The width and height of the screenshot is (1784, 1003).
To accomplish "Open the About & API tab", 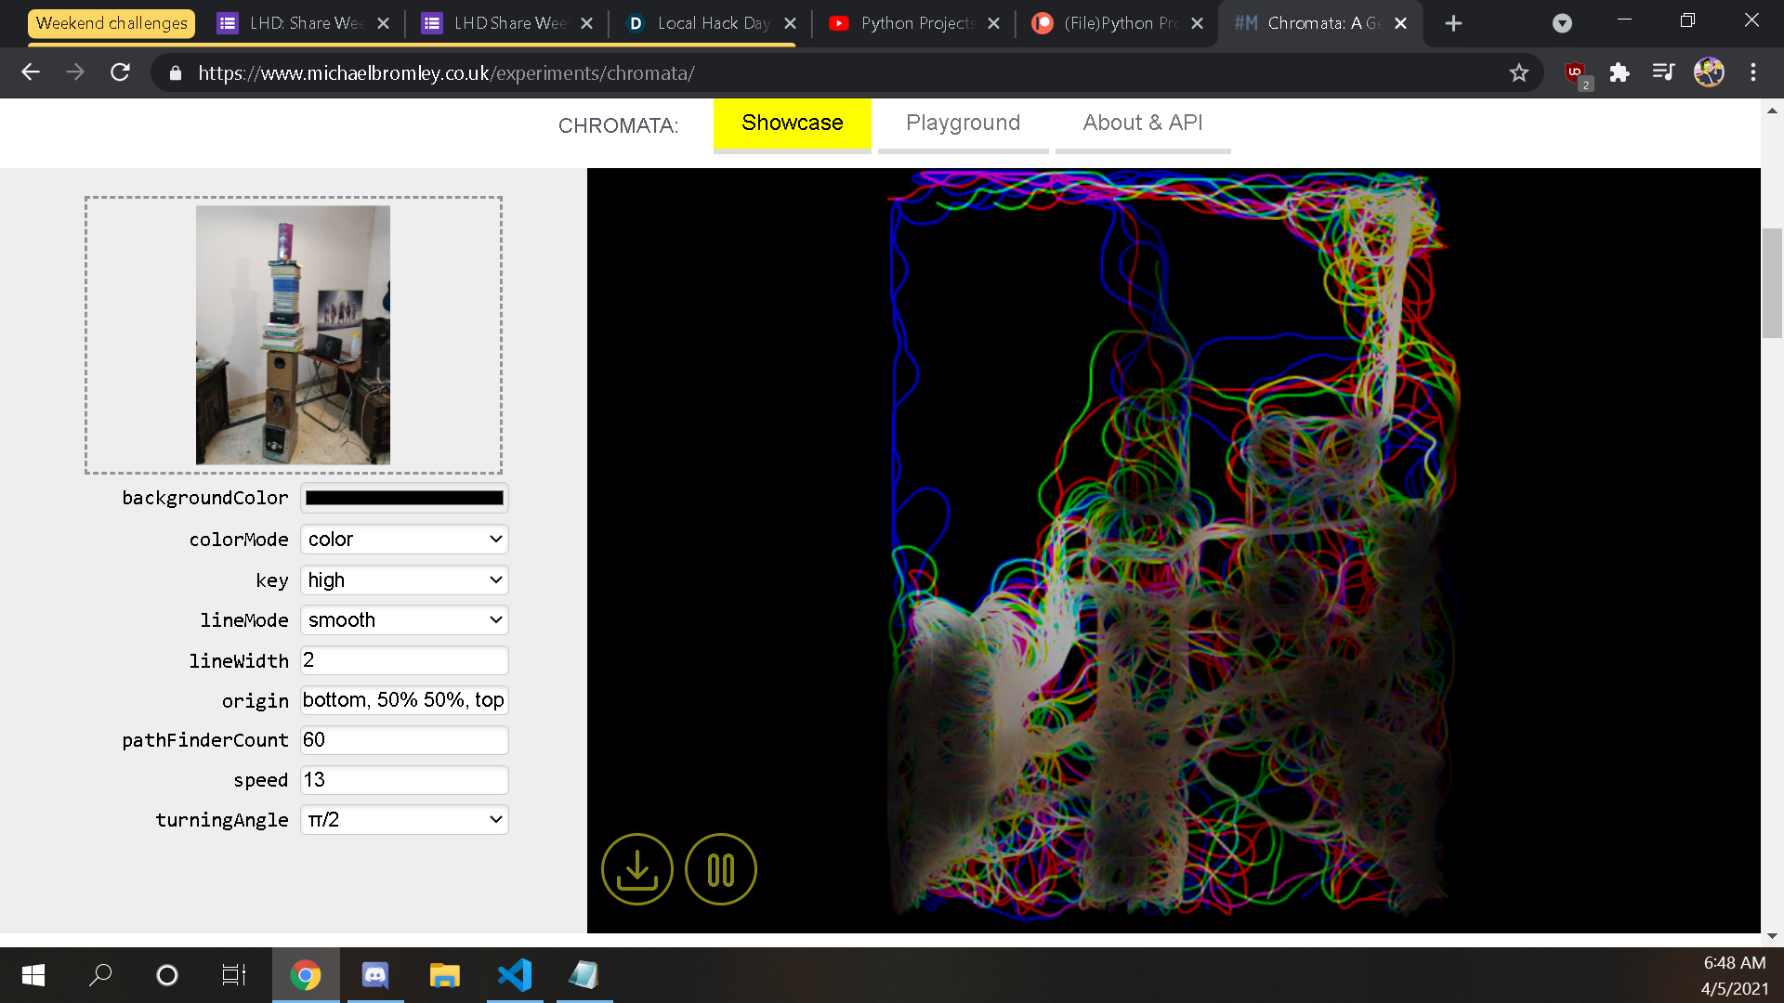I will pos(1142,124).
